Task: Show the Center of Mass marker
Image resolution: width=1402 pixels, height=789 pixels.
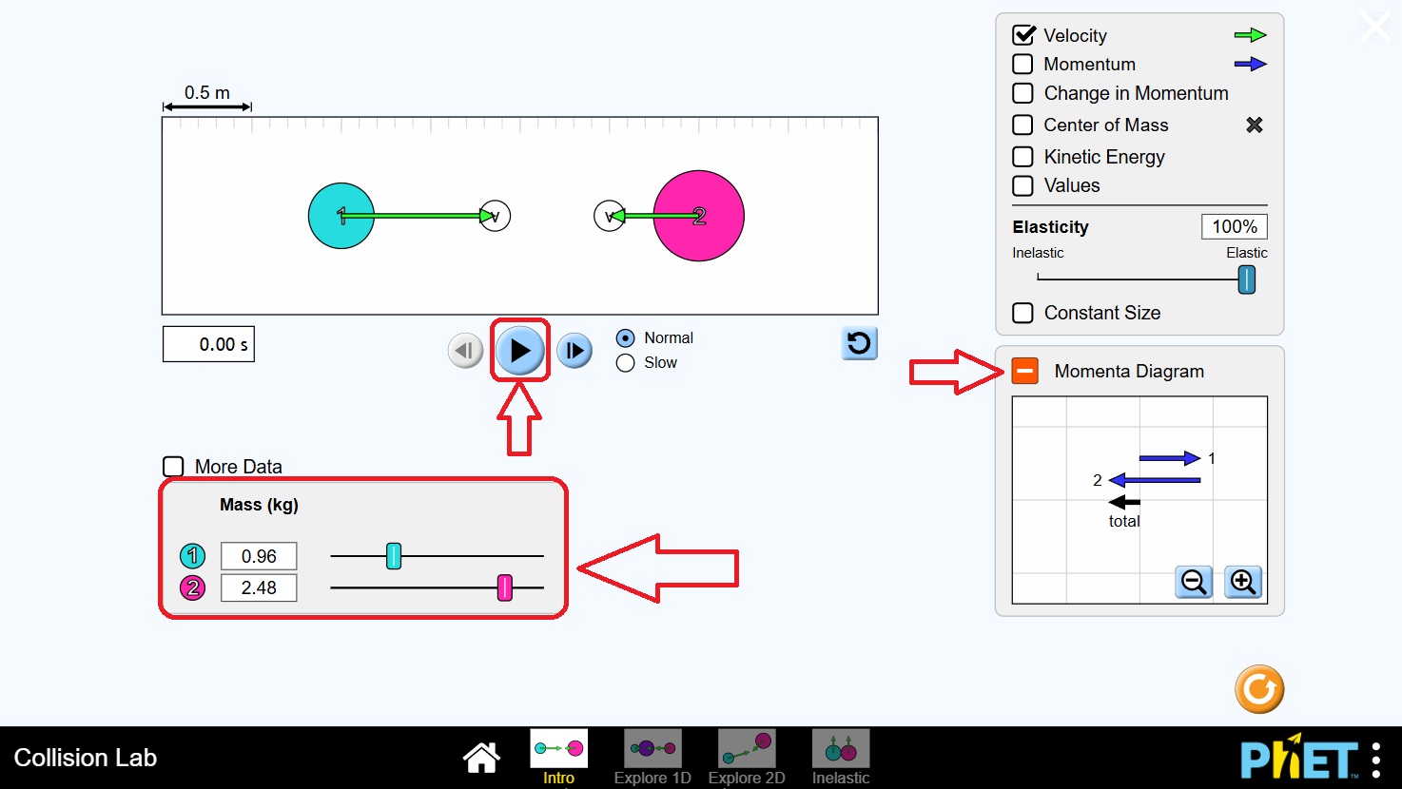Action: [x=1023, y=125]
